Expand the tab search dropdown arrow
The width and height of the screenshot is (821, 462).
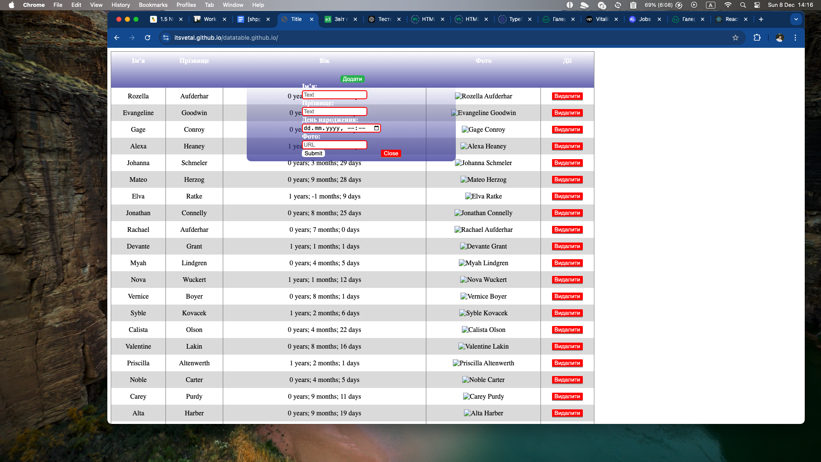tap(796, 19)
